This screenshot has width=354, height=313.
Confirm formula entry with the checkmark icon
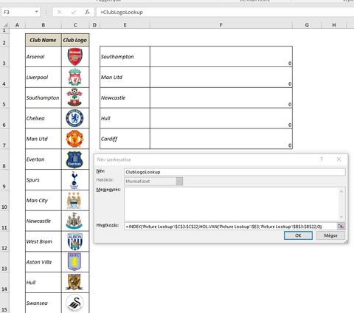click(x=74, y=12)
